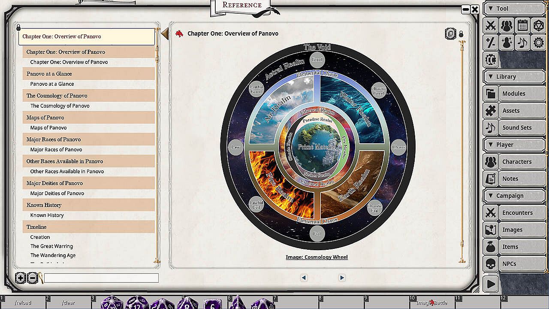The width and height of the screenshot is (549, 309).
Task: Open the double-C gear tool icon
Action: pyautogui.click(x=491, y=59)
